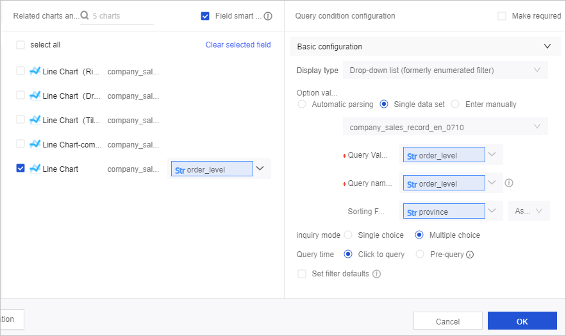The width and height of the screenshot is (566, 336).
Task: Click the Line Chart (Ri... chart icon
Action: [35, 71]
